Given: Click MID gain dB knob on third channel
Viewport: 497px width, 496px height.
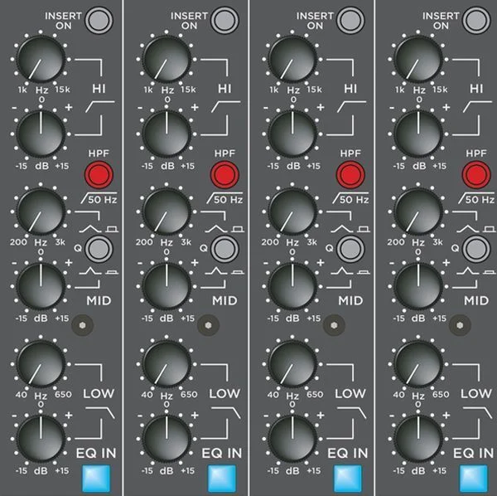Looking at the screenshot, I should click(292, 286).
